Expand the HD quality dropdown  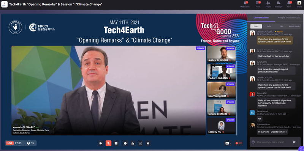pyautogui.click(x=228, y=143)
